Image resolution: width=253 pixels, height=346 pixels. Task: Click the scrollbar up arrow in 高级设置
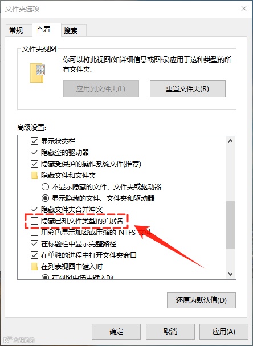coord(231,141)
